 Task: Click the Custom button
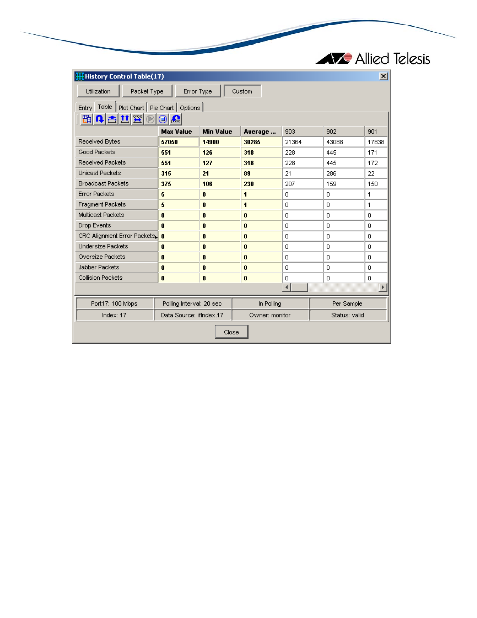point(242,91)
